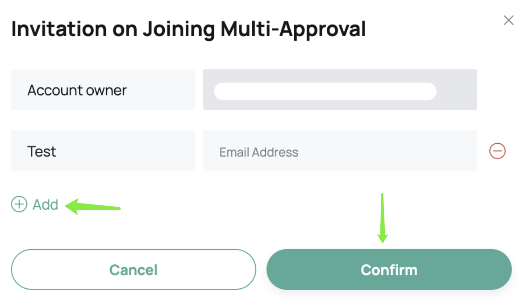
Task: Select the teal Confirm button
Action: point(389,270)
